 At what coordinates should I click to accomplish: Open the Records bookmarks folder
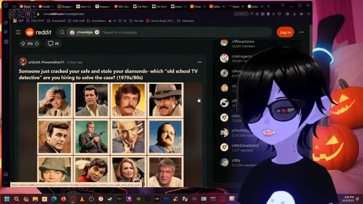136,21
